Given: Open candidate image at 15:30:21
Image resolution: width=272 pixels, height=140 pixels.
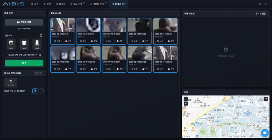Looking at the screenshot, I should click(x=165, y=25).
